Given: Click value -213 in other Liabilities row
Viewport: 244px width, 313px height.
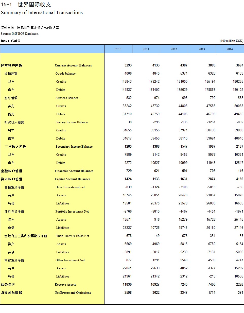Looking at the screenshot, I should [x=212, y=276].
